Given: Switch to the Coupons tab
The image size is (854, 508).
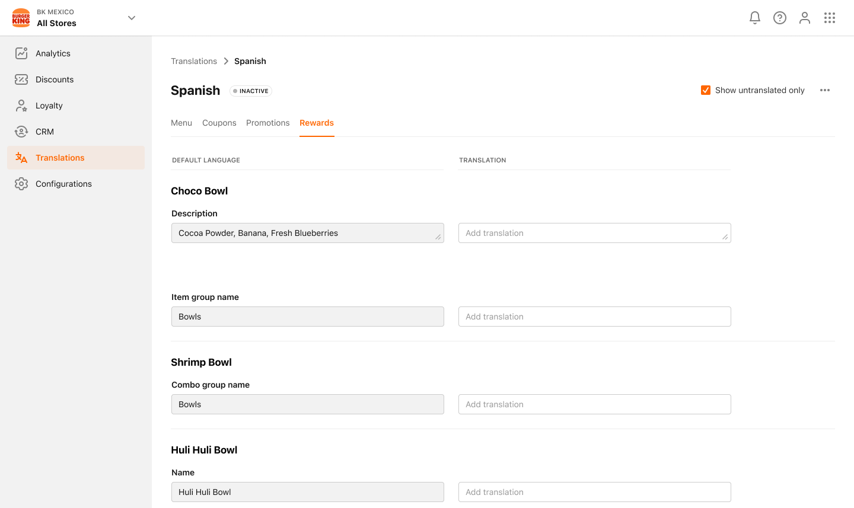Looking at the screenshot, I should tap(219, 123).
